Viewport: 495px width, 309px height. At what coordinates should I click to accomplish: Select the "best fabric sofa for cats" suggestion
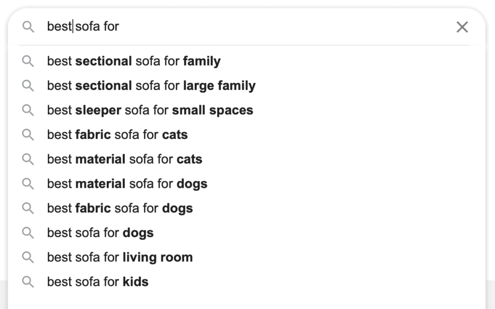click(117, 135)
